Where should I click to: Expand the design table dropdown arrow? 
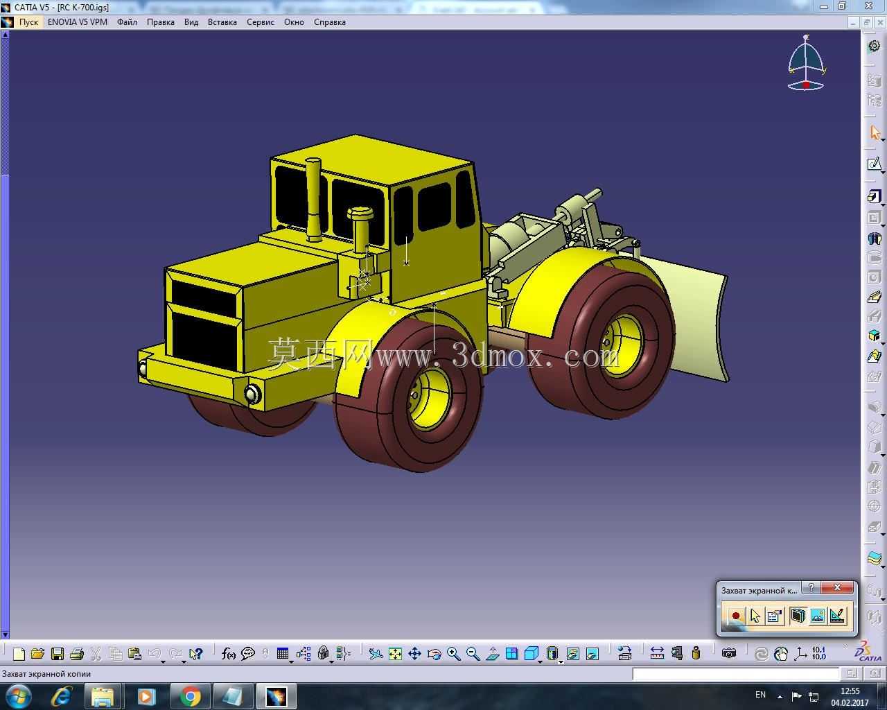pyautogui.click(x=290, y=661)
